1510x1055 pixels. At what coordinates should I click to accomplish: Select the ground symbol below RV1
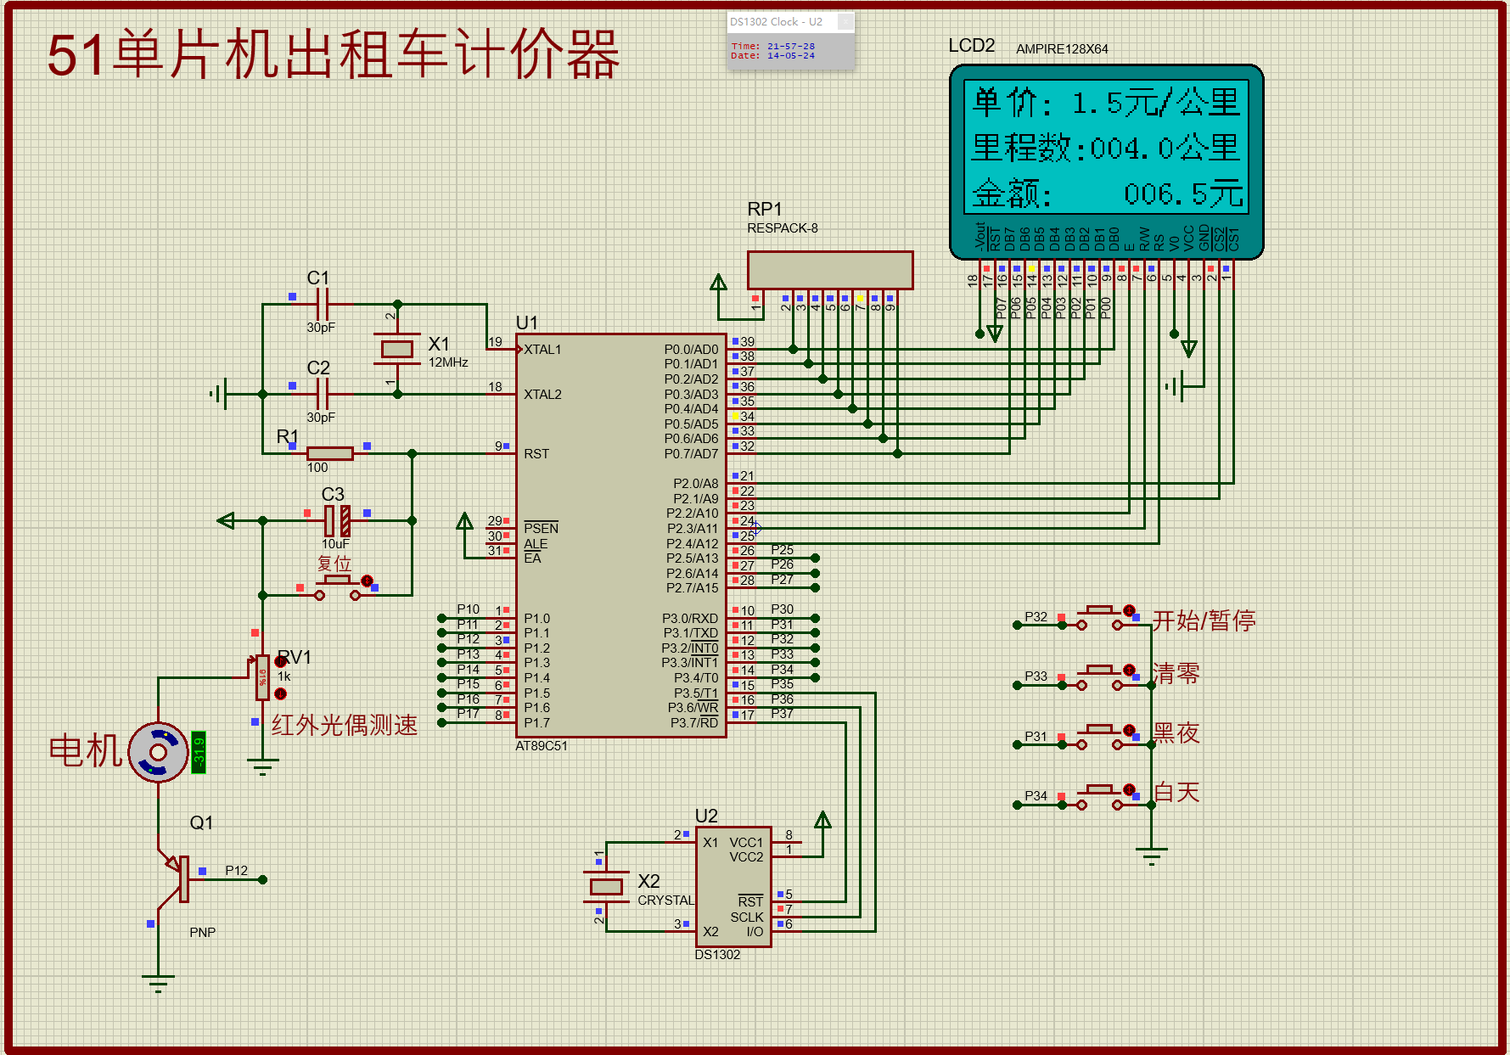point(262,767)
